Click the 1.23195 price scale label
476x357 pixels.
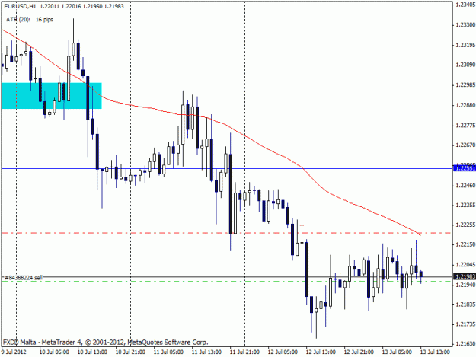pyautogui.click(x=465, y=45)
